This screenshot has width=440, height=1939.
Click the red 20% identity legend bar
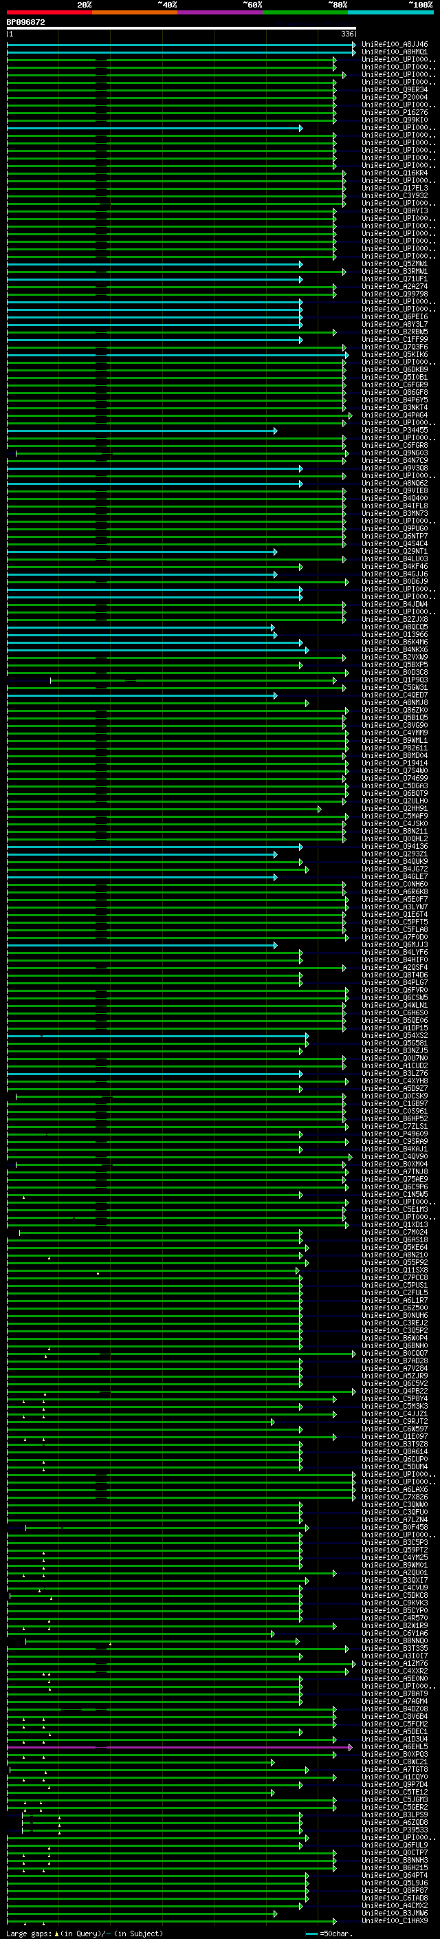point(49,12)
